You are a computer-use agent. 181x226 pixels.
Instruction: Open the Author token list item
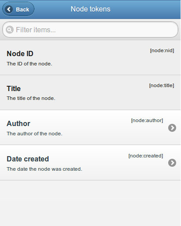[90, 127]
